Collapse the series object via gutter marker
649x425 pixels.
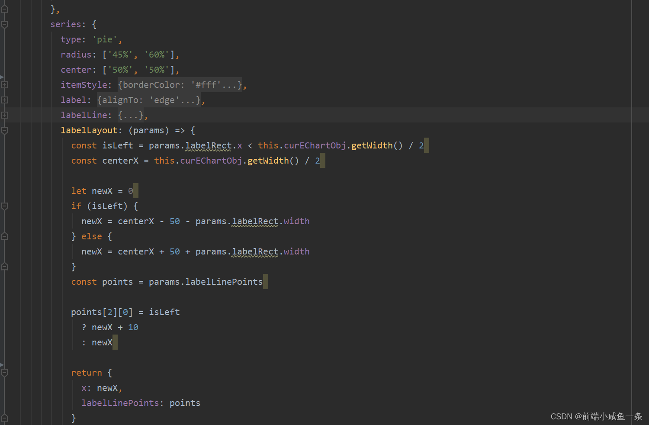pyautogui.click(x=5, y=24)
